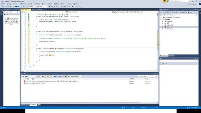The width and height of the screenshot is (201, 113).
Task: Switch to the Output tab at bottom
Action: [39, 105]
